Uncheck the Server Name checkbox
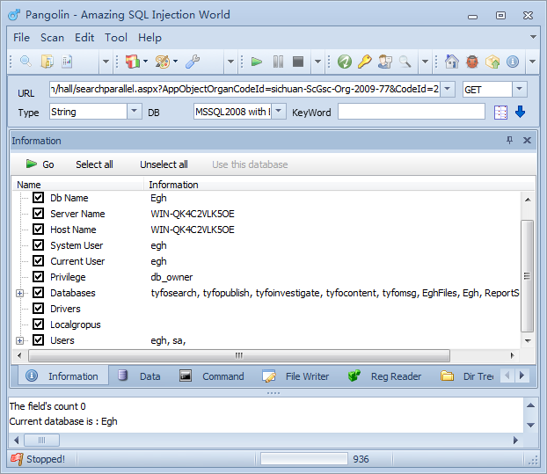 click(38, 213)
